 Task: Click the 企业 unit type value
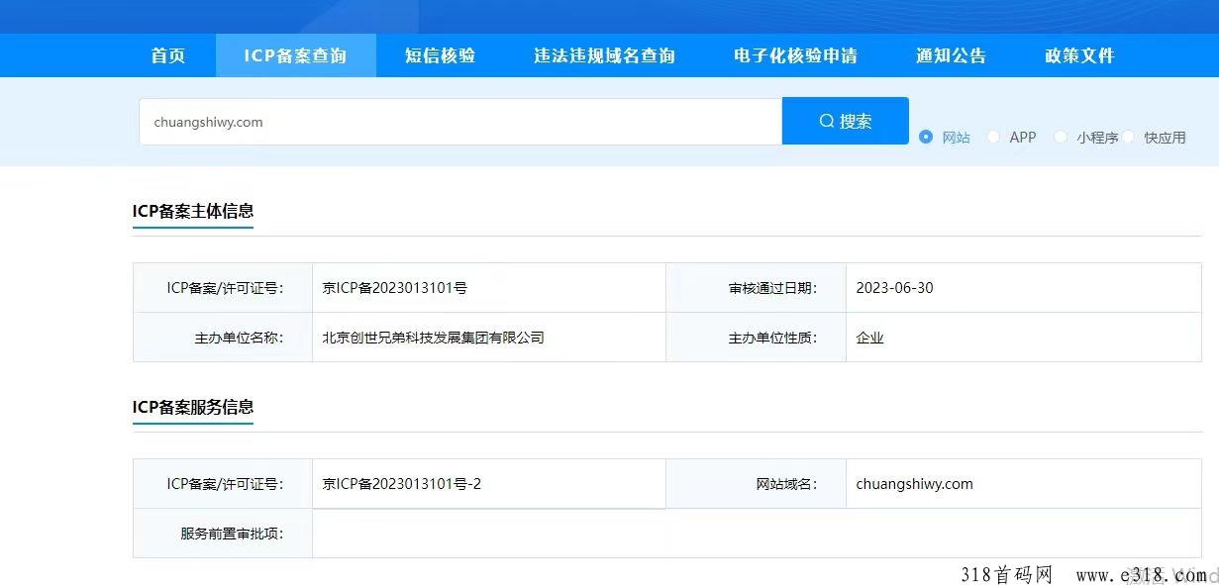[x=869, y=338]
